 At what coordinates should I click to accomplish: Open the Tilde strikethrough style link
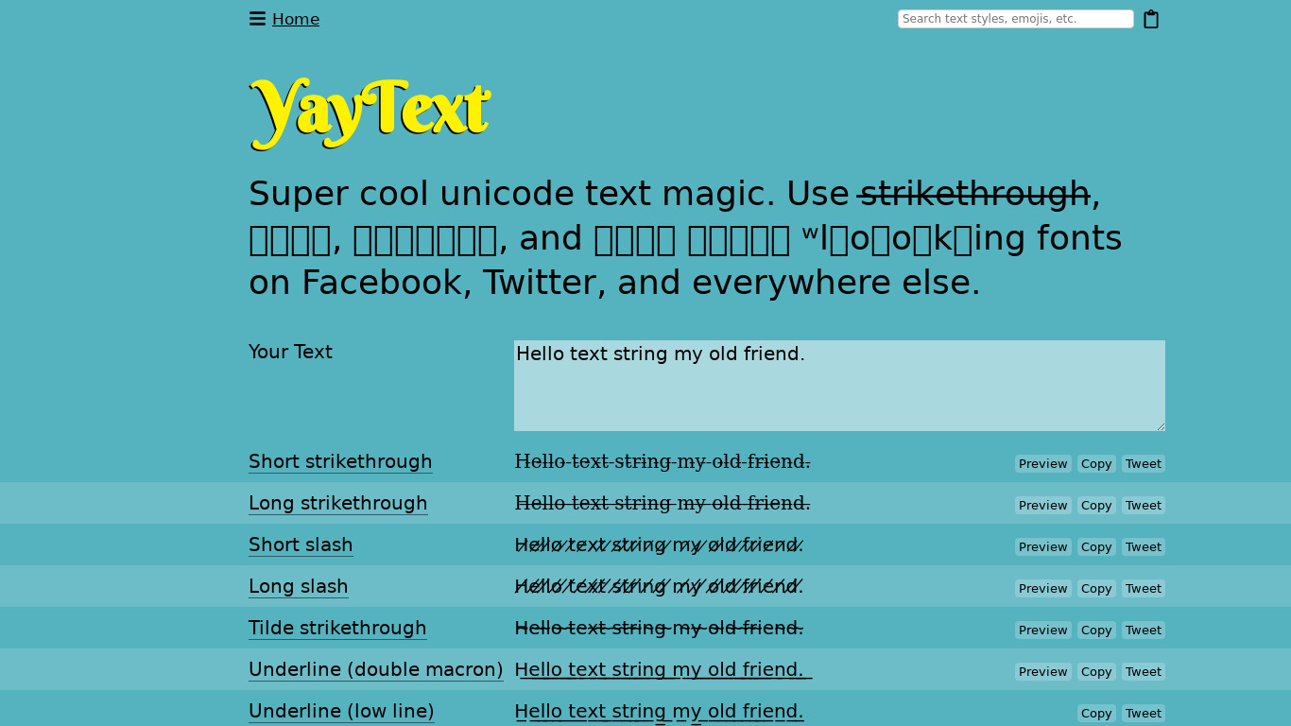click(337, 628)
